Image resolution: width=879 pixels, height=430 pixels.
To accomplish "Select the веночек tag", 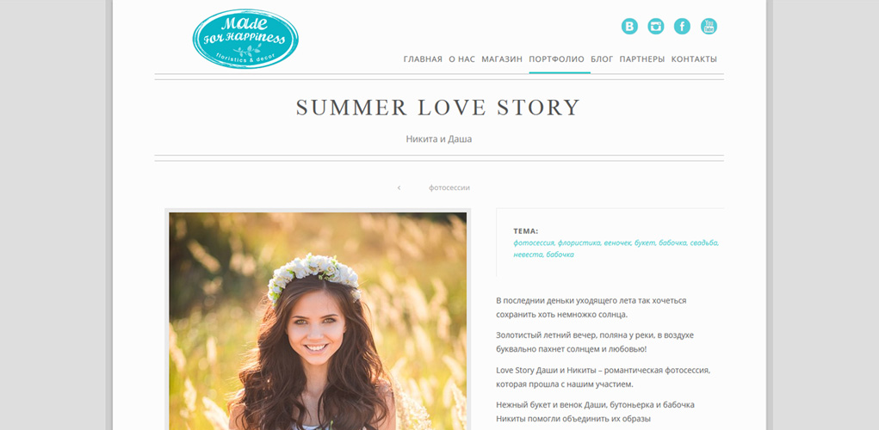I will pos(617,243).
